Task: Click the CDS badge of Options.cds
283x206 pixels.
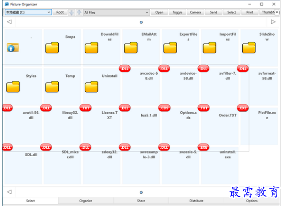Action: click(164, 108)
